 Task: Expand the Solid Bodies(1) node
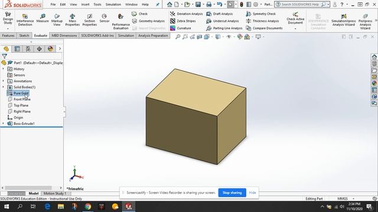[3, 87]
